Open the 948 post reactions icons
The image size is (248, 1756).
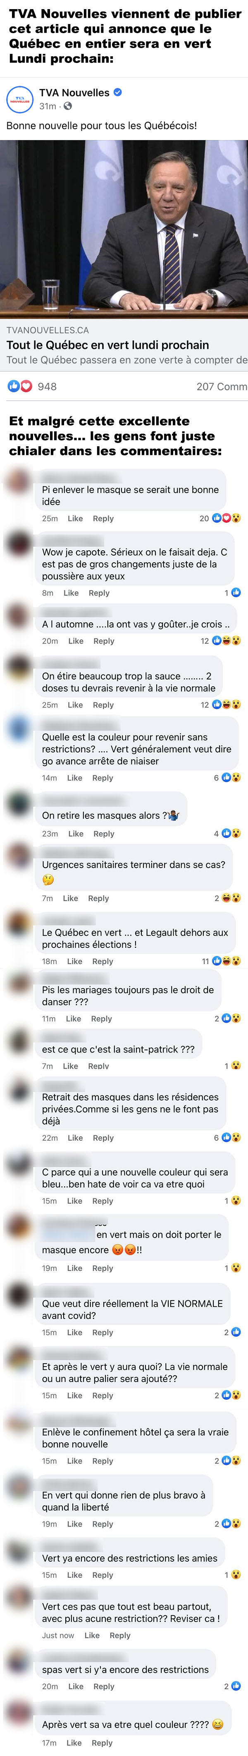20,387
